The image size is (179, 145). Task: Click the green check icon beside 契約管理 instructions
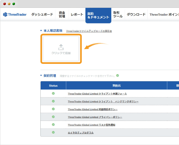click(117, 76)
